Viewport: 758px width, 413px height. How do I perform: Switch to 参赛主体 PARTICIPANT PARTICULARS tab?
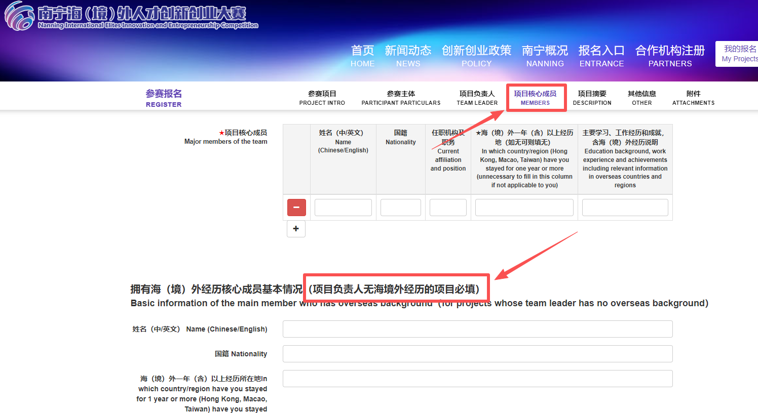pyautogui.click(x=401, y=98)
